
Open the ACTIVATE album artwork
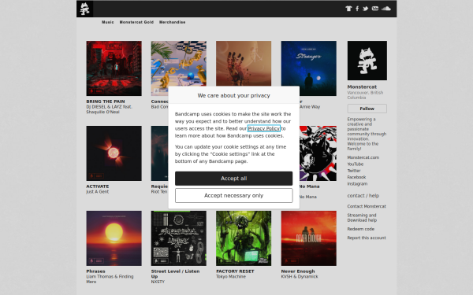(114, 153)
